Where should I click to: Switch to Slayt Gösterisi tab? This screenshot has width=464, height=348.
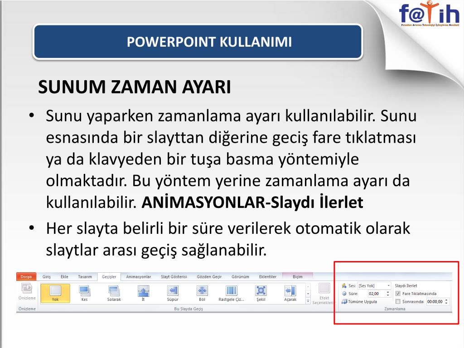(174, 277)
